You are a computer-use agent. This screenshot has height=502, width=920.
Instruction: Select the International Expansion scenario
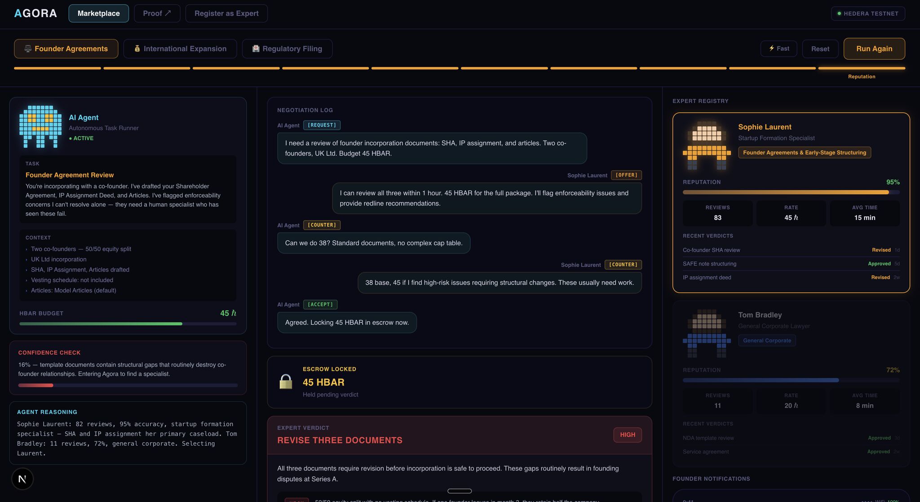point(180,49)
